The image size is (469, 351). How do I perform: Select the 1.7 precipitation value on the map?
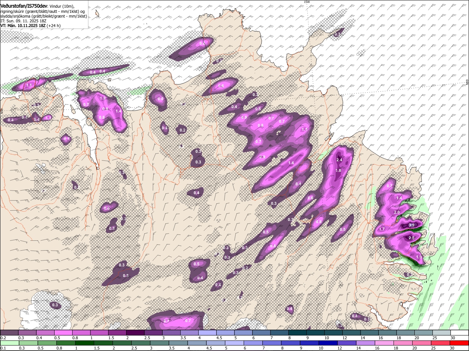coord(382,229)
